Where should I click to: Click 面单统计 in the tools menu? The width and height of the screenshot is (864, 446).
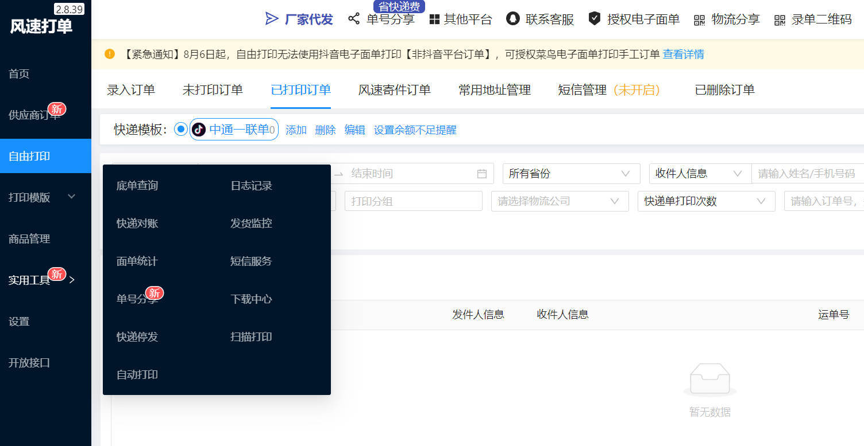tap(137, 261)
